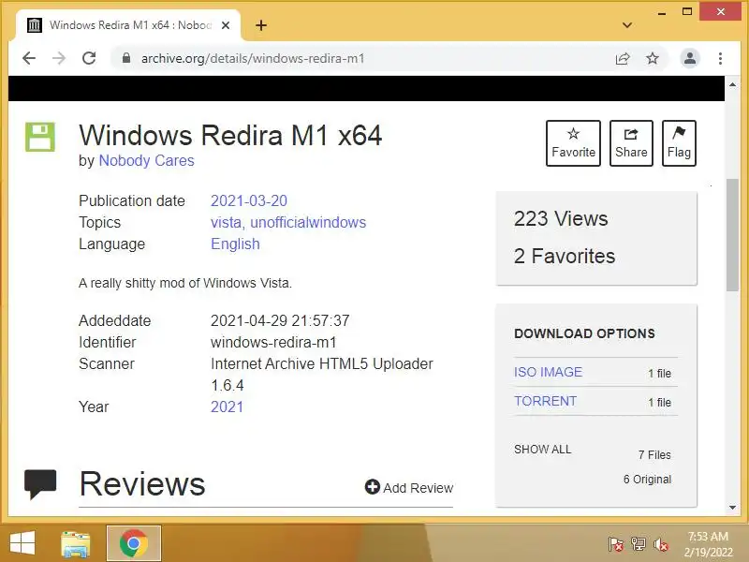749x562 pixels.
Task: Click the Chrome taskbar icon
Action: pos(134,543)
